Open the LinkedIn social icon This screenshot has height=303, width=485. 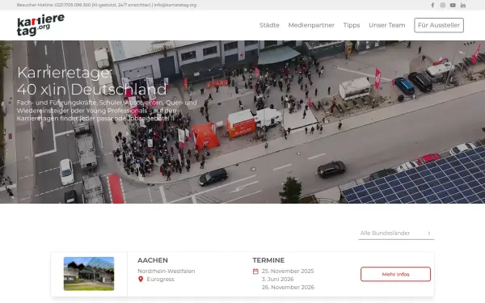click(x=463, y=5)
